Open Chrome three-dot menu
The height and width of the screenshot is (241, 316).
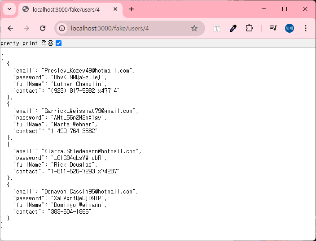click(x=306, y=28)
